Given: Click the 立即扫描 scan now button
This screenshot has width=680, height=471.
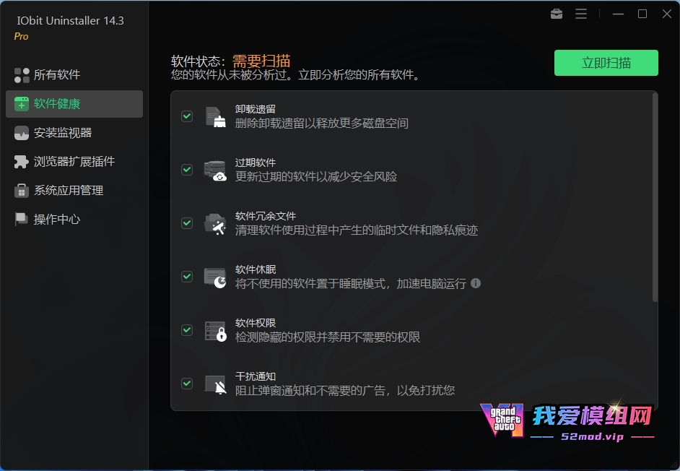Looking at the screenshot, I should (x=606, y=63).
